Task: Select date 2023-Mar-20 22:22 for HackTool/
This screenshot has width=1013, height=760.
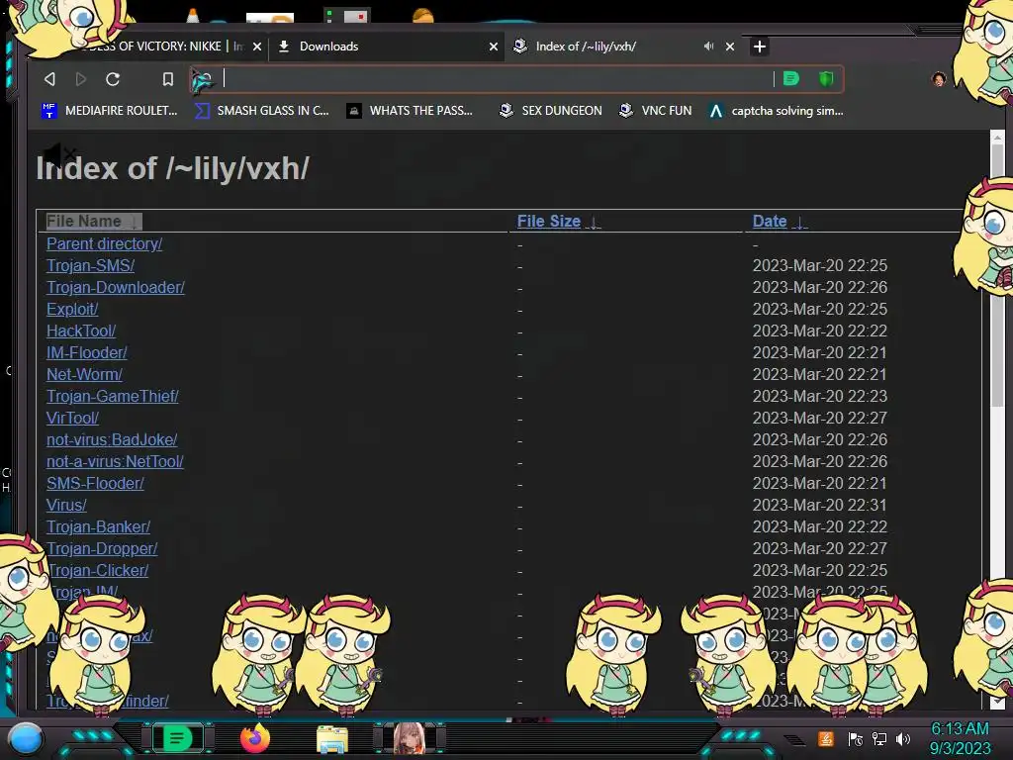Action: [820, 331]
